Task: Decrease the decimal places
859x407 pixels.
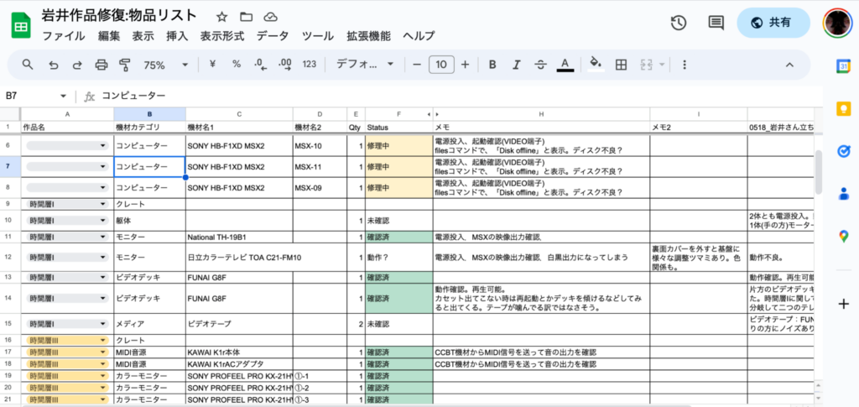Action: (x=261, y=65)
